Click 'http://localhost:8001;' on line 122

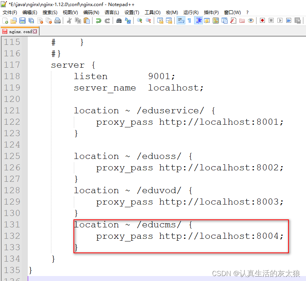click(x=221, y=122)
